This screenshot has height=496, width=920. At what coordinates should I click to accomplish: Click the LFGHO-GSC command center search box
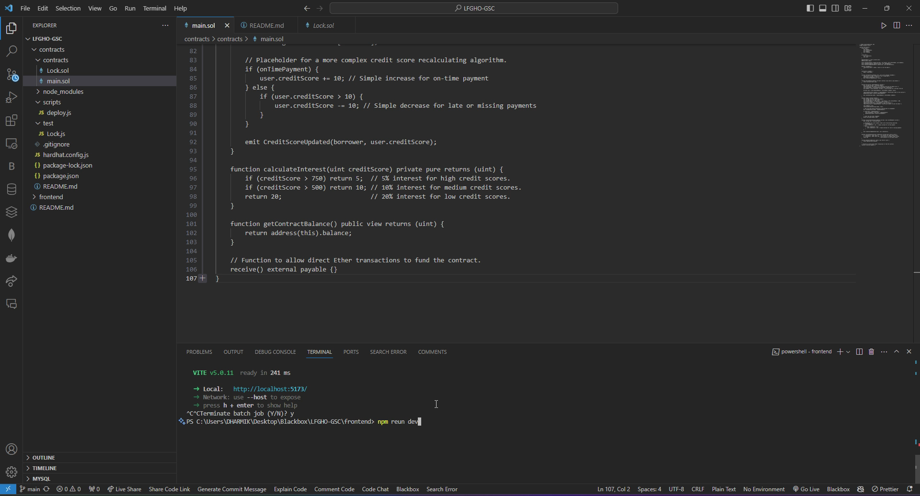[474, 8]
